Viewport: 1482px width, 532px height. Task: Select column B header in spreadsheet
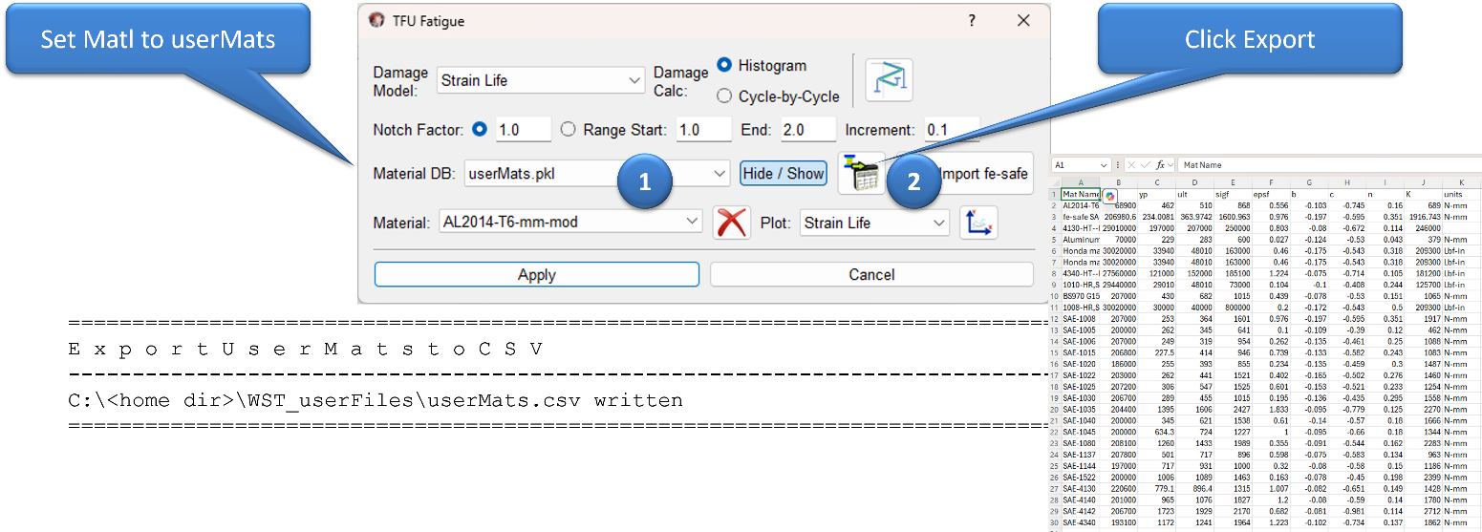[1117, 181]
